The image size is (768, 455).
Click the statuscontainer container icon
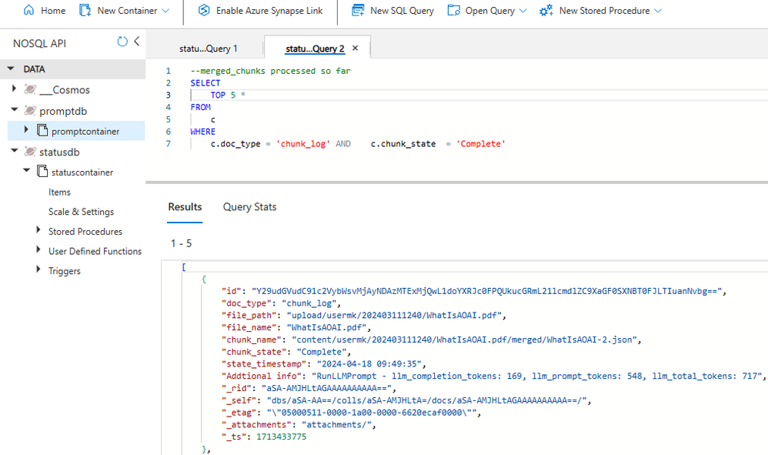pyautogui.click(x=42, y=172)
